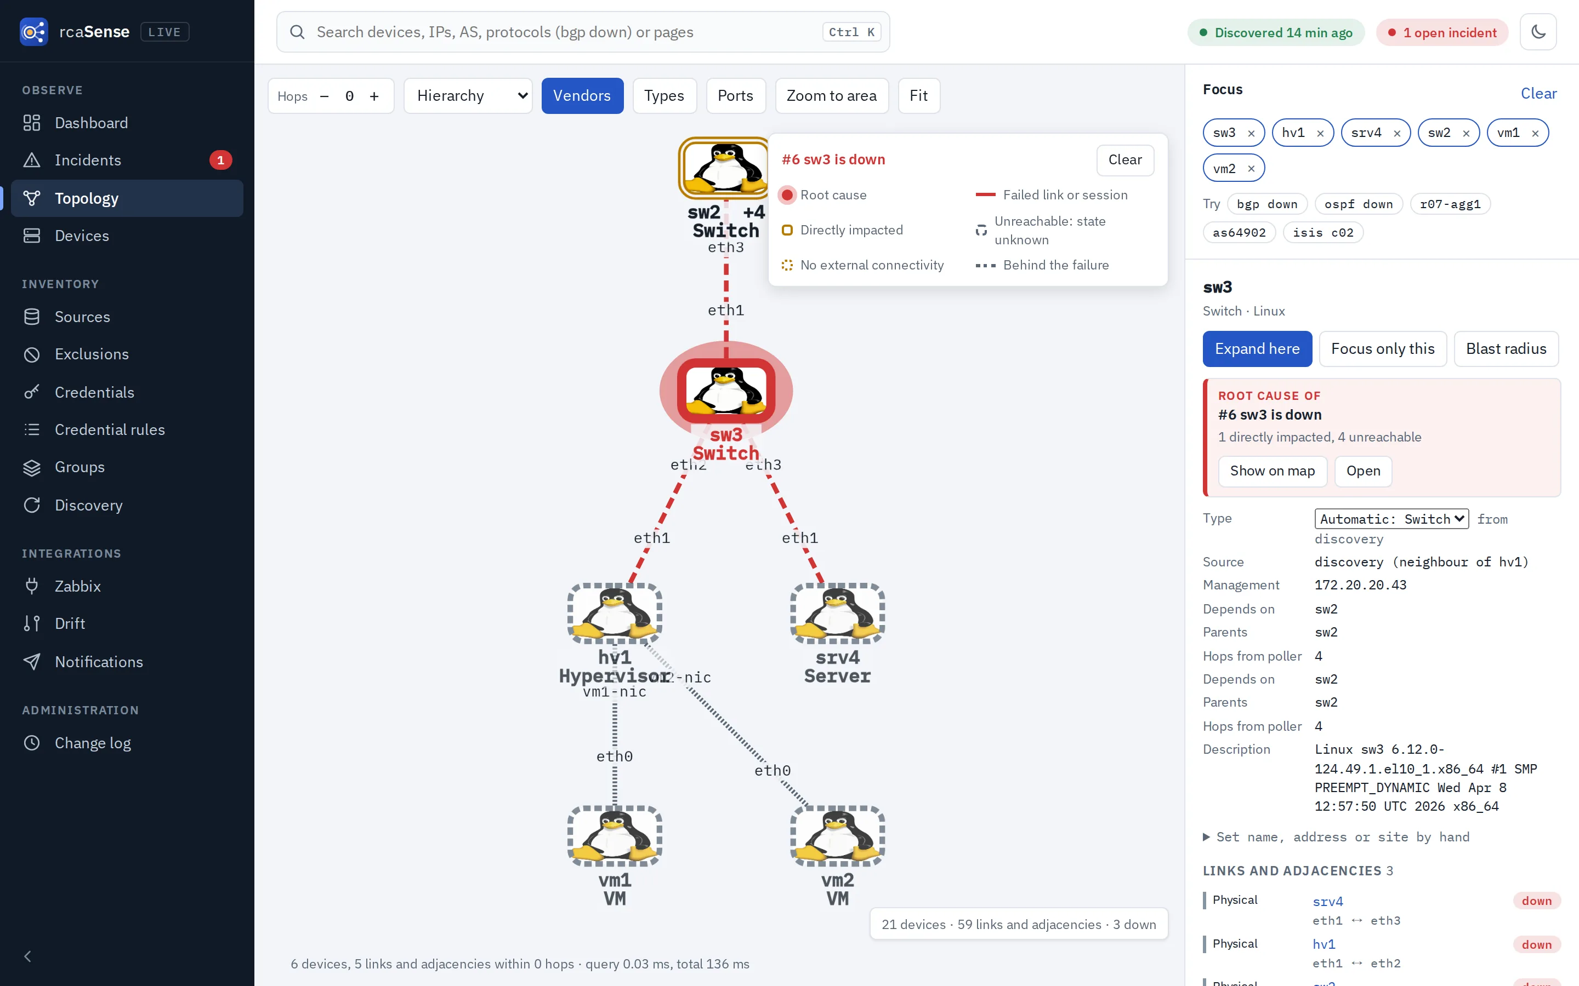Image resolution: width=1579 pixels, height=986 pixels.
Task: Expand Set name, address or site by hand
Action: (1336, 836)
